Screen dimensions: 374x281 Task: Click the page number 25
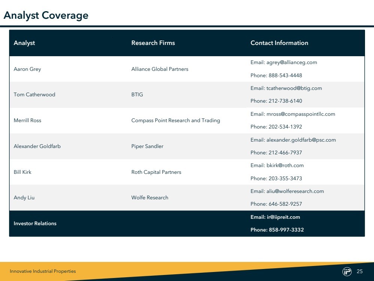click(360, 272)
